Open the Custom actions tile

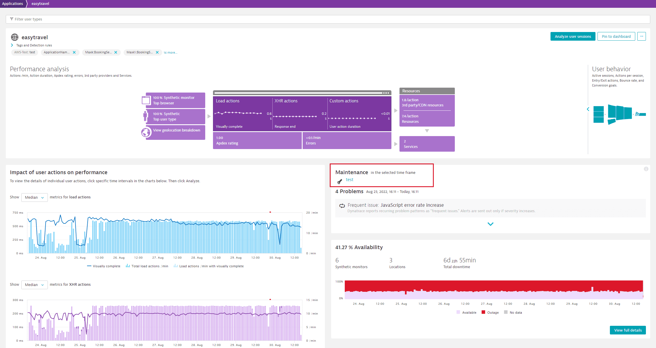[359, 114]
